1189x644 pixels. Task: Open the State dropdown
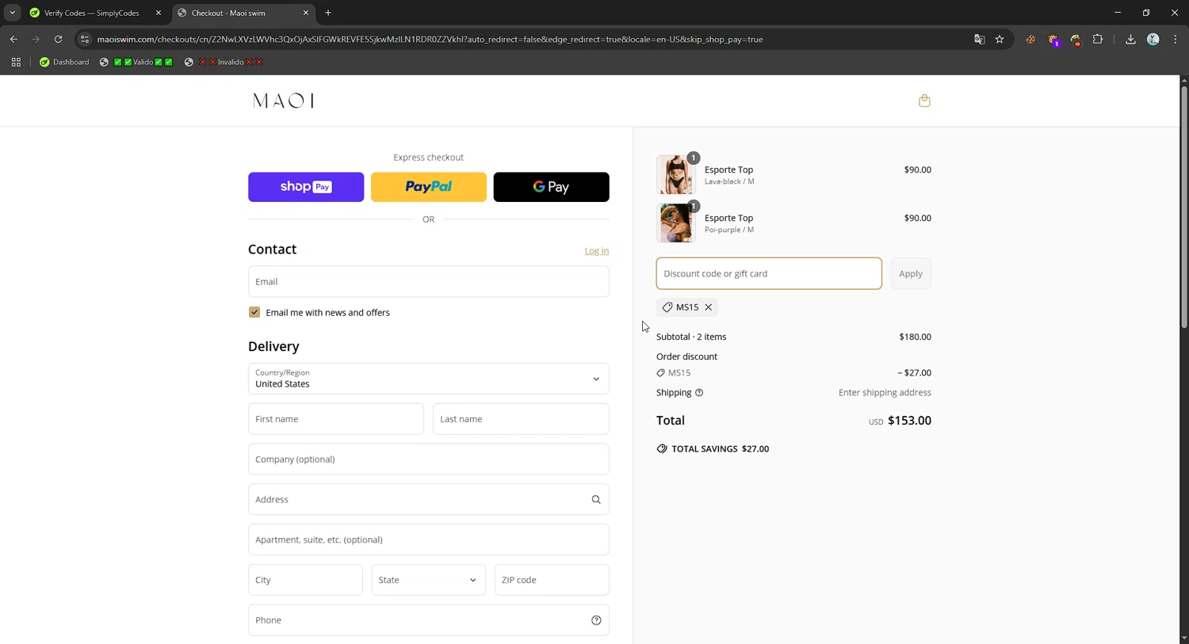pos(428,580)
